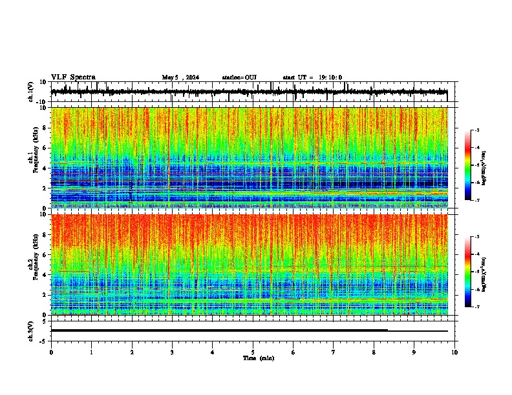
Task: Click the ch.2 colorbar "-7" tick label
Action: pyautogui.click(x=476, y=307)
